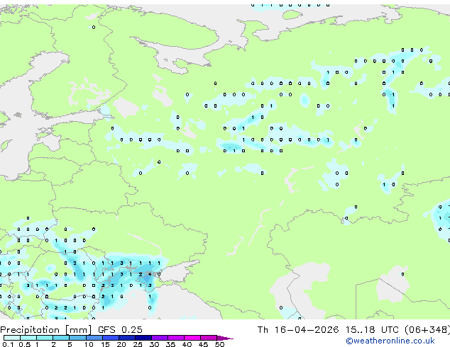Select the 10–15 mm legend color swatch

point(94,338)
